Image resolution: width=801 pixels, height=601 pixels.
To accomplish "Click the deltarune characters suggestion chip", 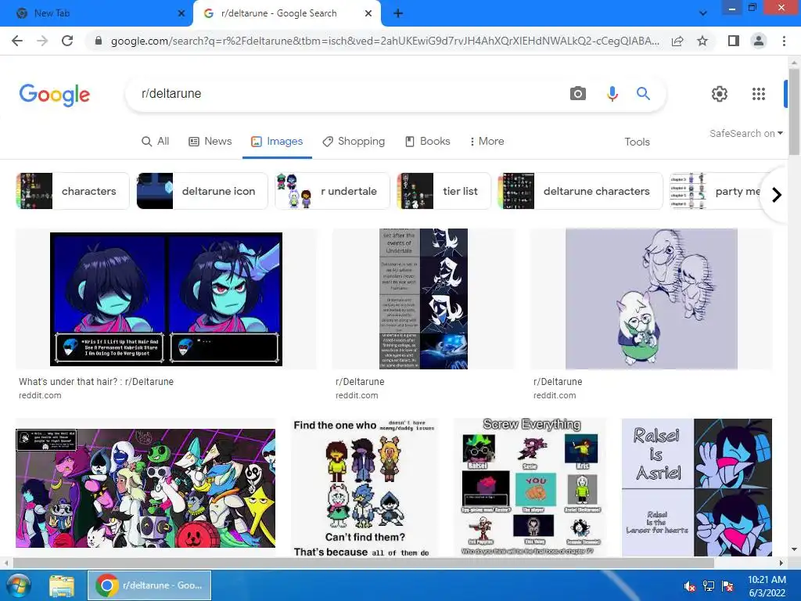I will 580,191.
